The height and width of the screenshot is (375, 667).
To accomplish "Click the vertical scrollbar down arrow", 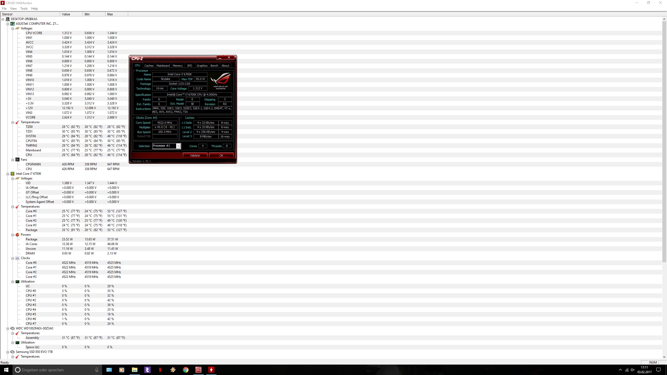I will click(x=664, y=357).
